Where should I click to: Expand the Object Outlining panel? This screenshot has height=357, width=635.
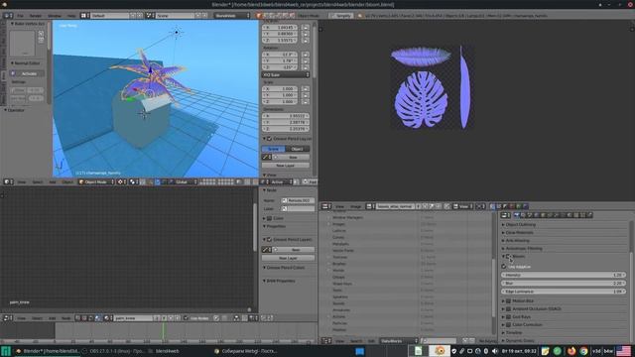520,225
